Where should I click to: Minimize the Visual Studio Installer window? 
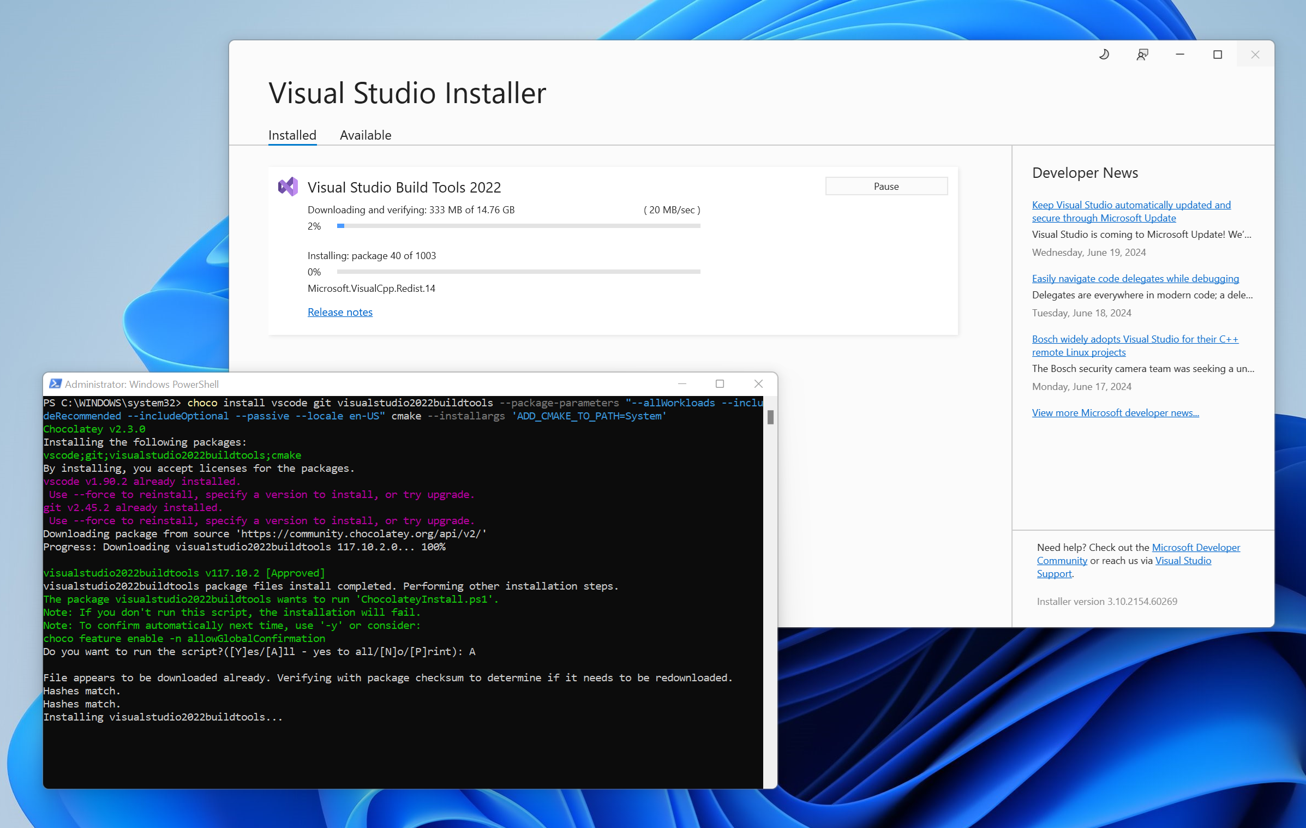[1179, 55]
